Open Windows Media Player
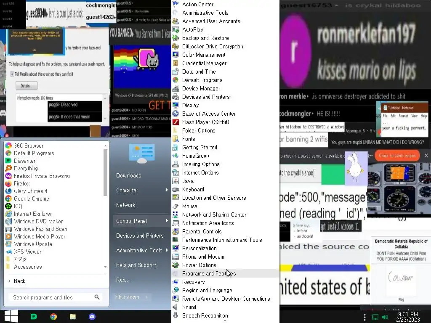 pos(40,236)
